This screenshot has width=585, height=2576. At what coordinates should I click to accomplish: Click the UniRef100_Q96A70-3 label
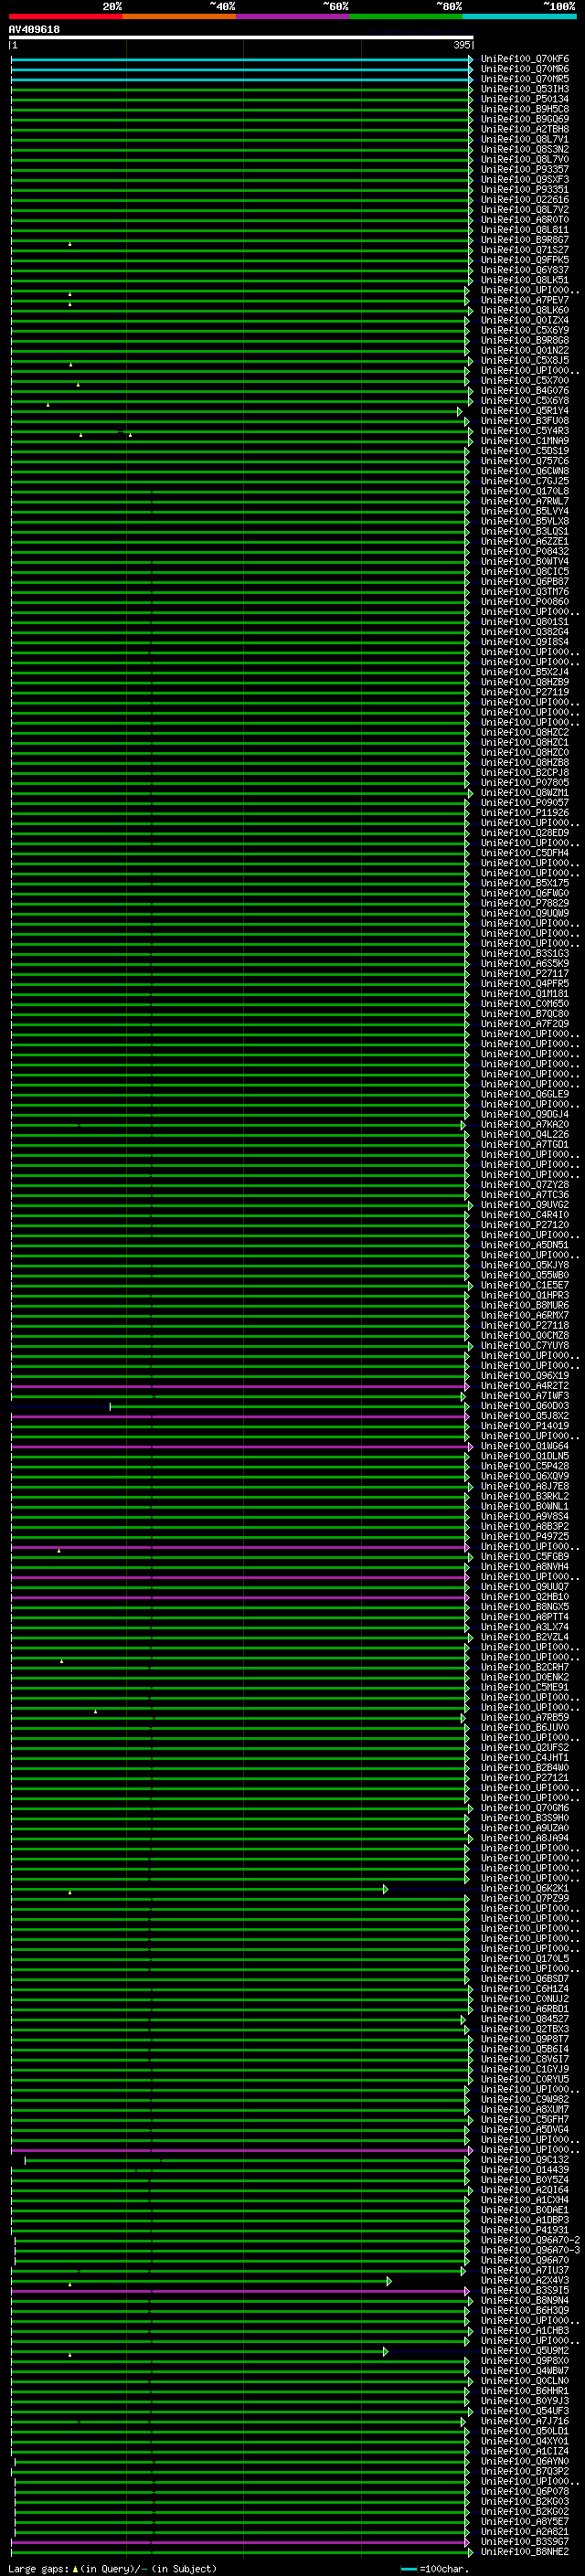(x=531, y=2250)
